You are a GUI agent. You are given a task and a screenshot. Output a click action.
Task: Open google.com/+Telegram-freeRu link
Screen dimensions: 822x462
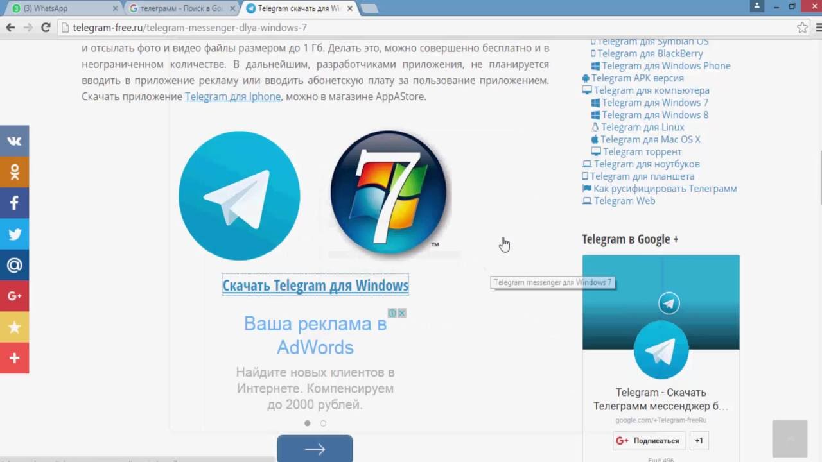coord(661,420)
